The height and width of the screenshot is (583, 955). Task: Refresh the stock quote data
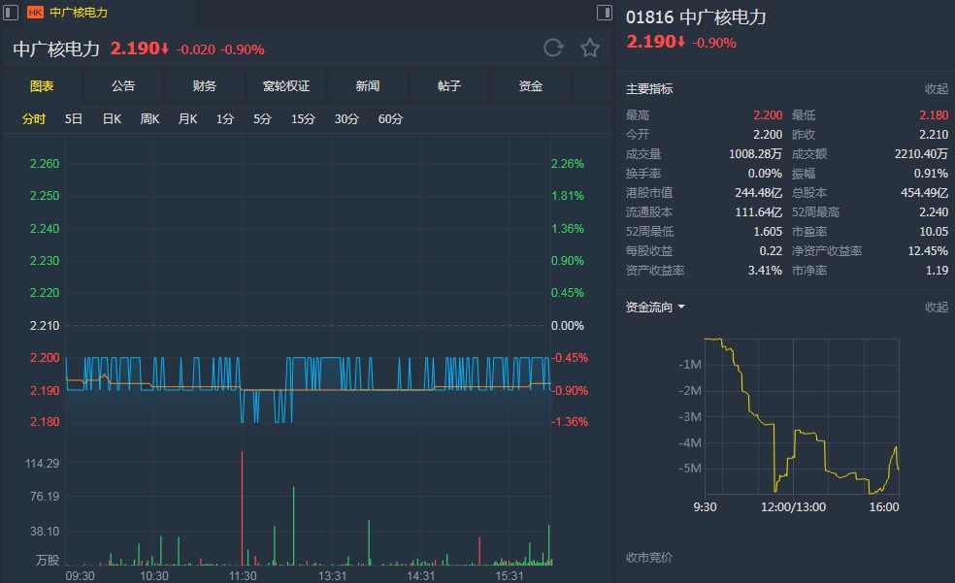coord(553,49)
